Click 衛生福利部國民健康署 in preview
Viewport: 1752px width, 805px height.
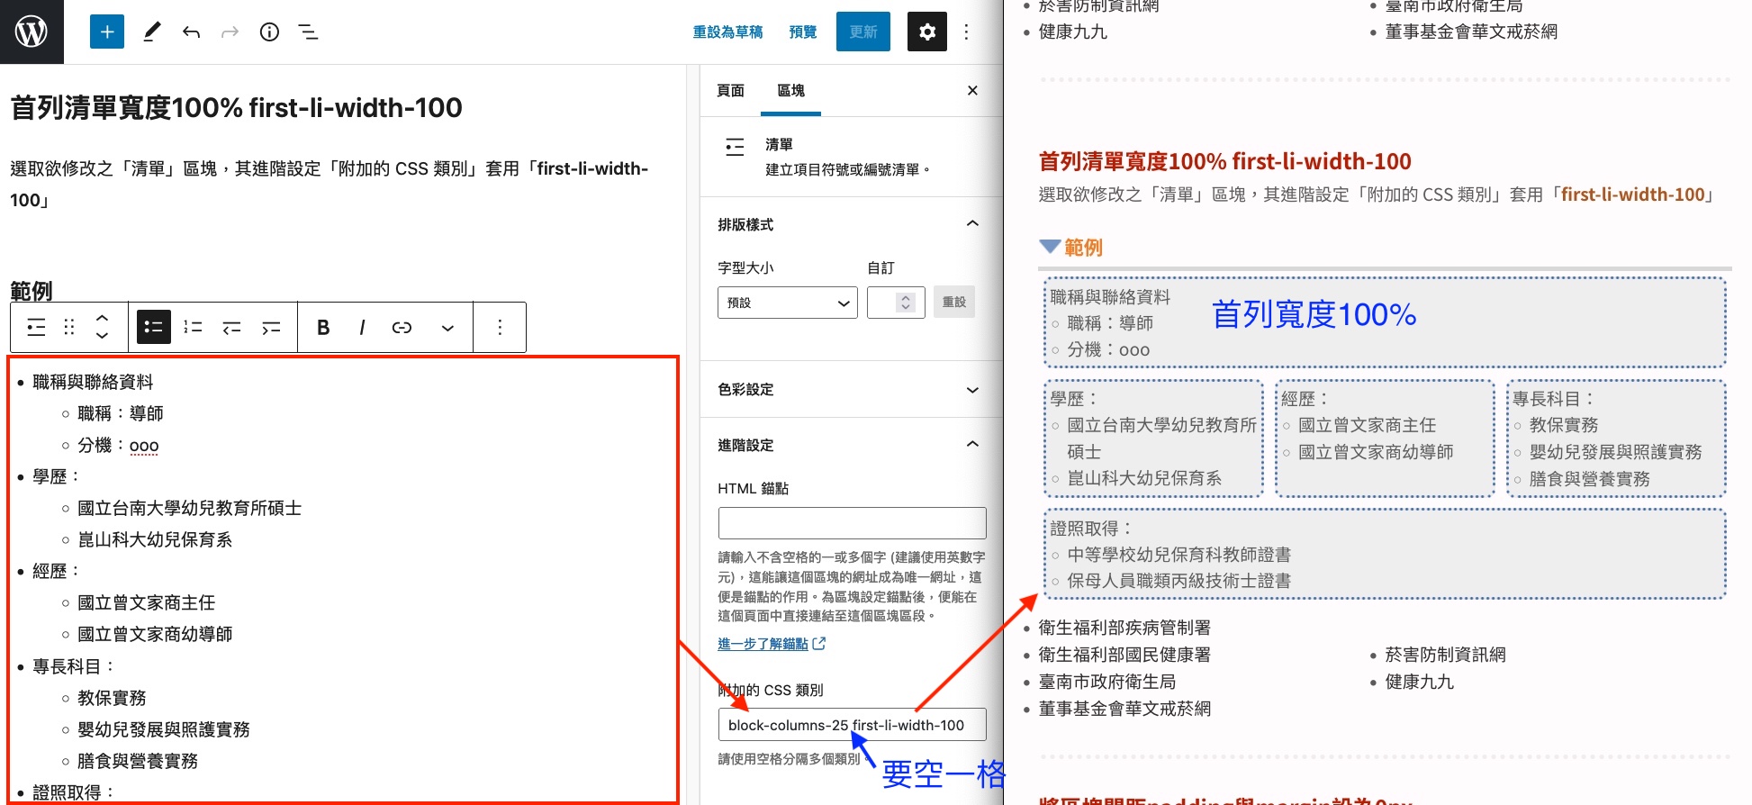pos(1124,655)
